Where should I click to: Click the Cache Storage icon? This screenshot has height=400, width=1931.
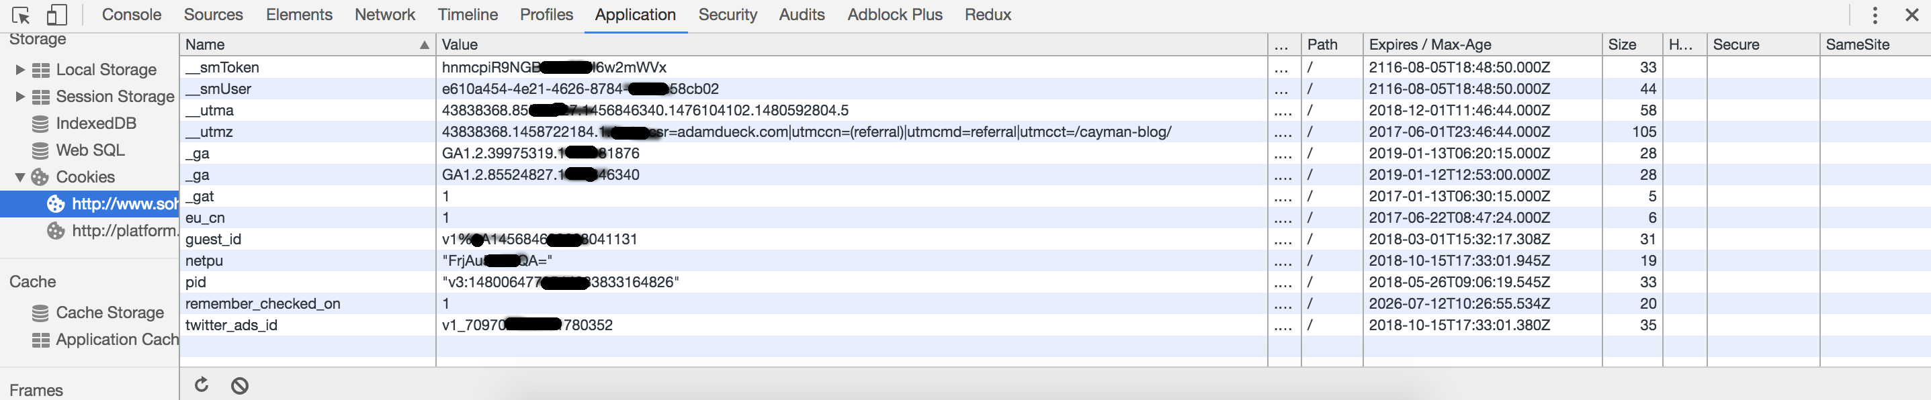pos(40,312)
